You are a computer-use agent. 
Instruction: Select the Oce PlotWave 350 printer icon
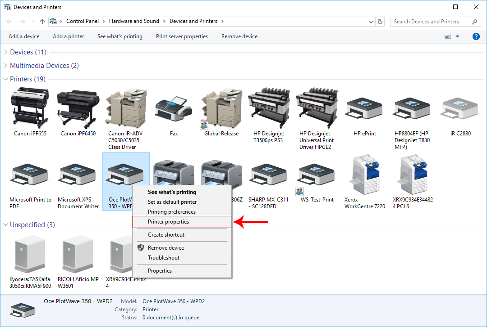tap(125, 175)
